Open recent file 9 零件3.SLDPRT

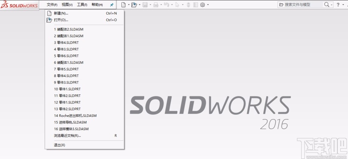[x=85, y=82]
